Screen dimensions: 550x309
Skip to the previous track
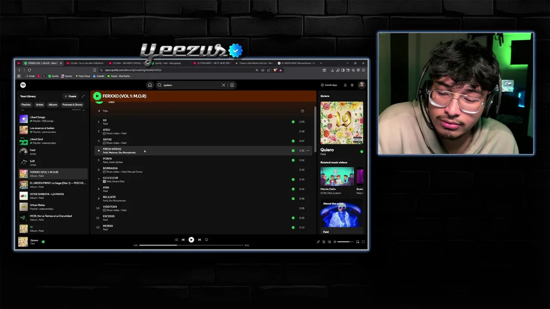click(183, 240)
